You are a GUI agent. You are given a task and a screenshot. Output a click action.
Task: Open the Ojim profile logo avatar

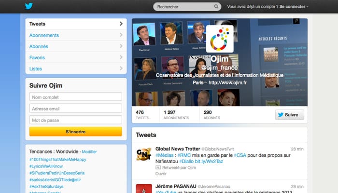click(220, 39)
